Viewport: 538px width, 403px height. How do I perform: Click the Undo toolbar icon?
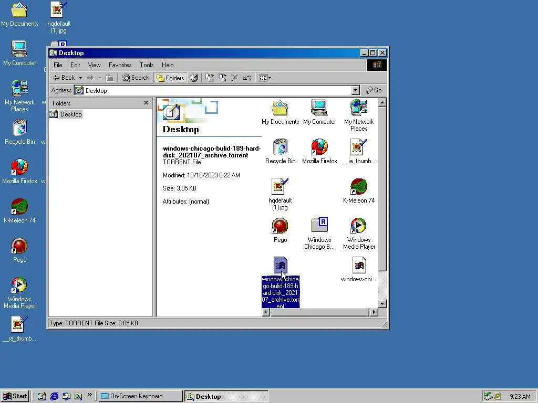click(247, 78)
